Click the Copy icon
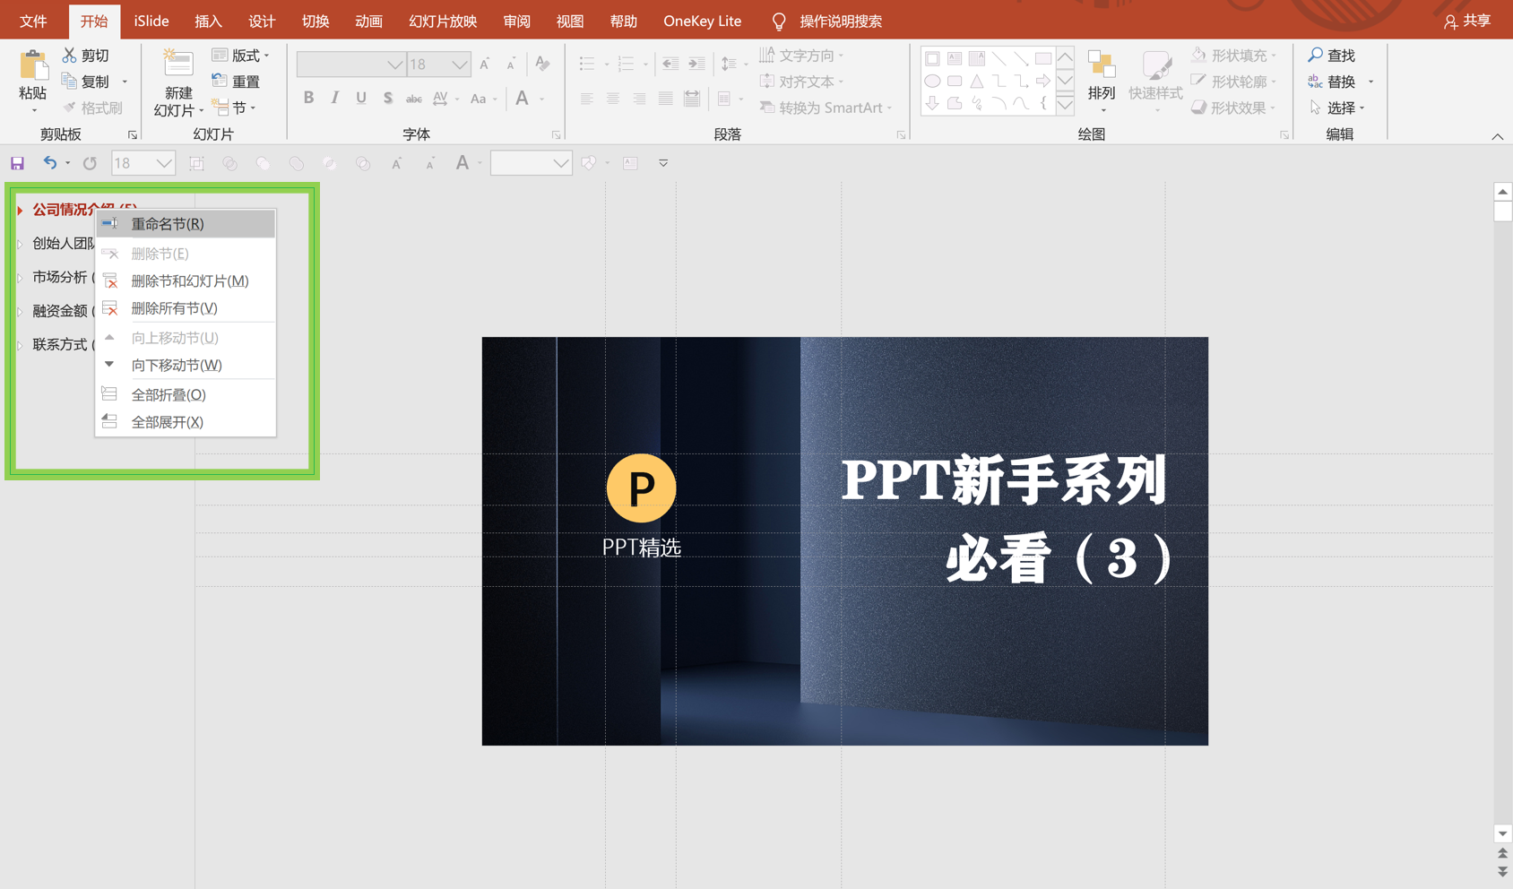Viewport: 1513px width, 889px height. (x=69, y=81)
